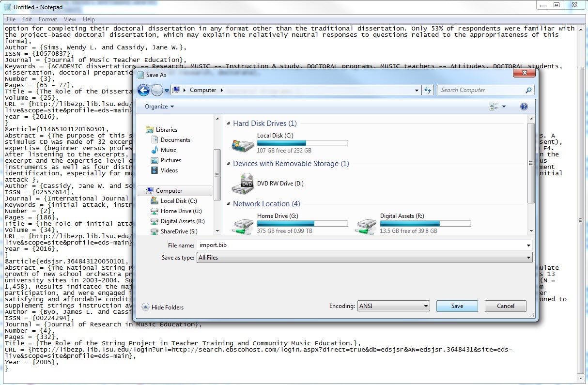
Task: Click file list pane vertical scrollbar
Action: (x=531, y=163)
